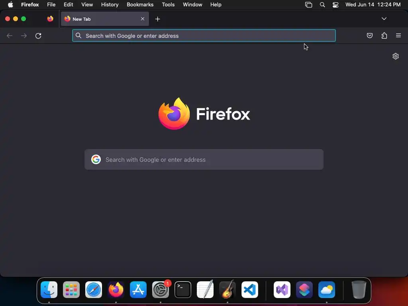Open Weather app from the dock
The width and height of the screenshot is (408, 306).
point(327,290)
